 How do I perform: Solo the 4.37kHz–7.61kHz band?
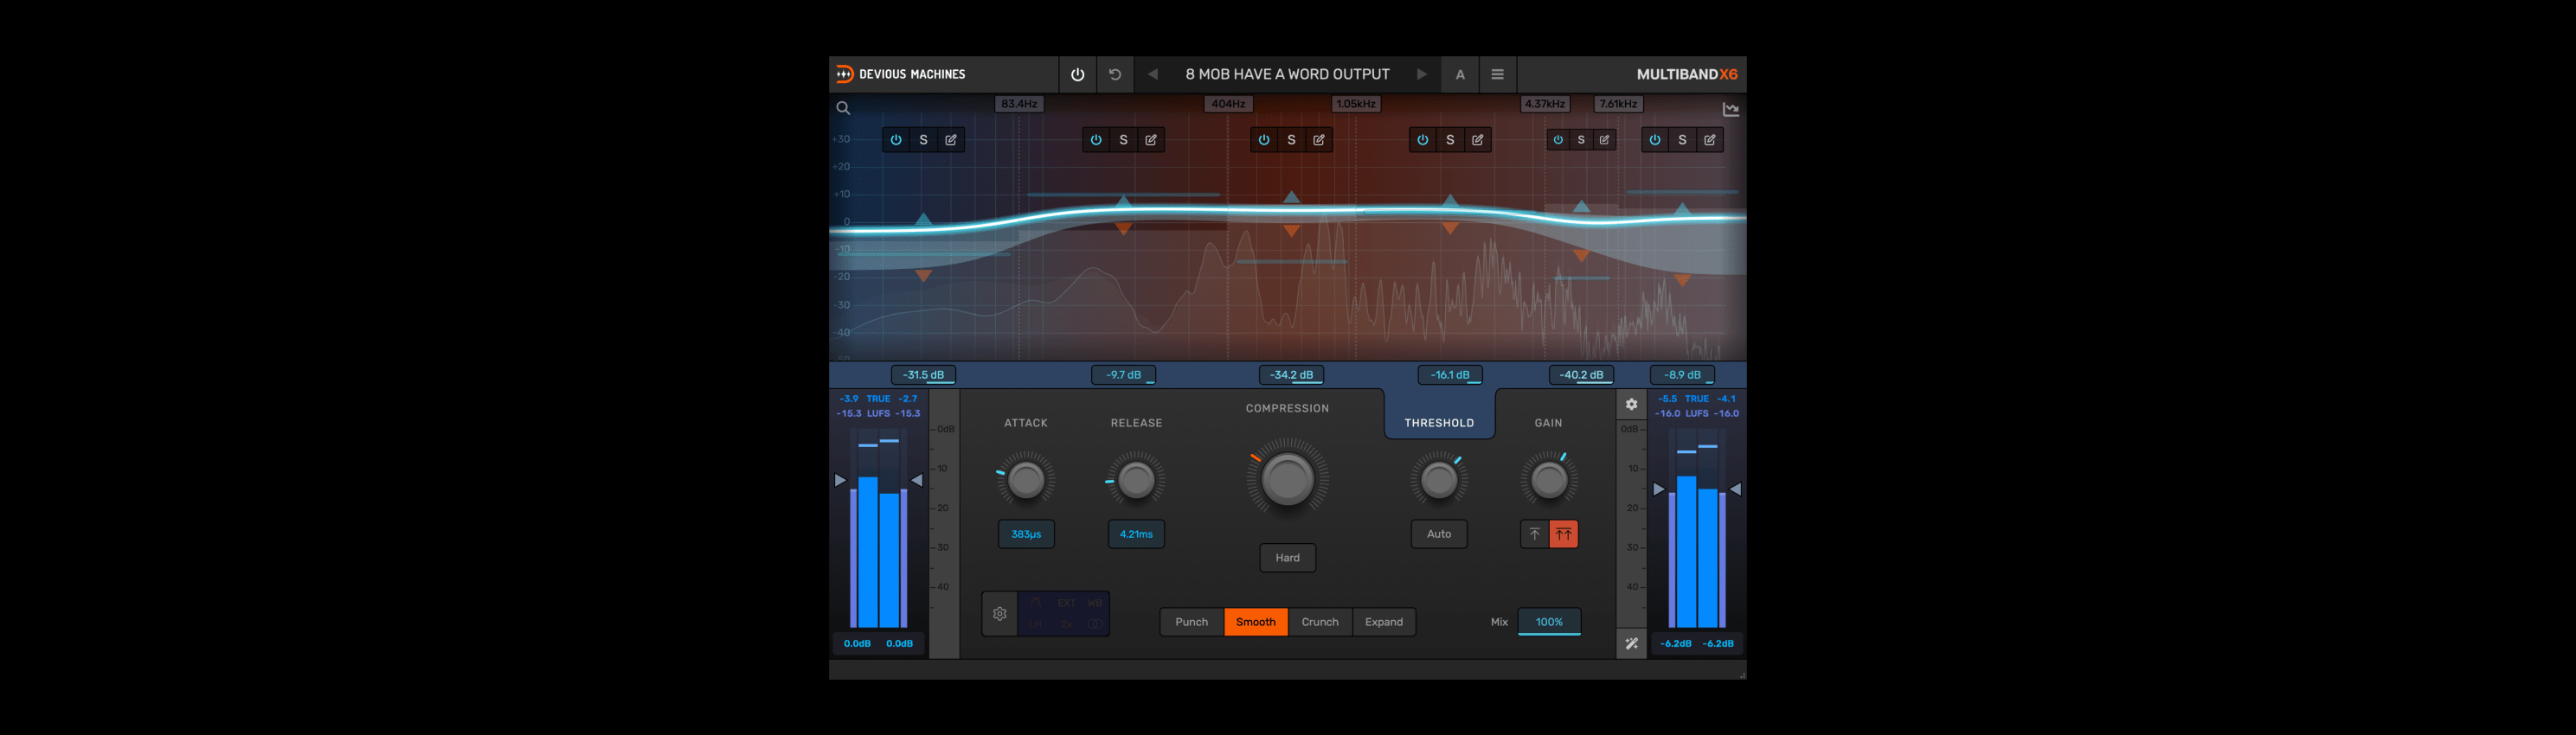pyautogui.click(x=1581, y=141)
